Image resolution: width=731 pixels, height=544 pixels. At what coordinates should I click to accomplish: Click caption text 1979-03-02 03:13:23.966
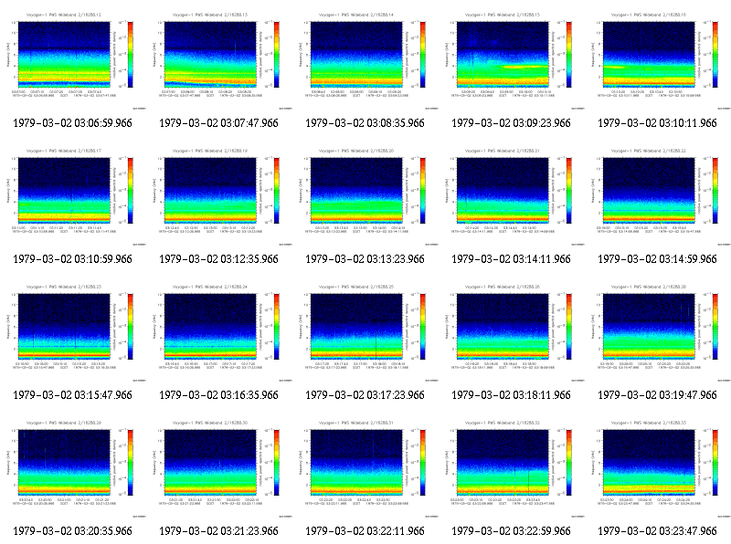365,259
